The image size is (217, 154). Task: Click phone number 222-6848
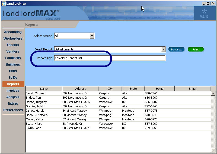tap(151, 106)
